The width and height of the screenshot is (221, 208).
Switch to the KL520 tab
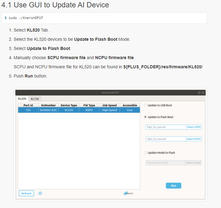coord(22,99)
